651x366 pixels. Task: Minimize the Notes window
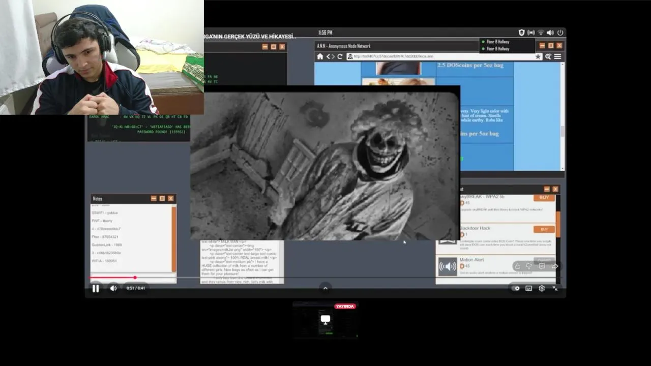click(x=154, y=198)
